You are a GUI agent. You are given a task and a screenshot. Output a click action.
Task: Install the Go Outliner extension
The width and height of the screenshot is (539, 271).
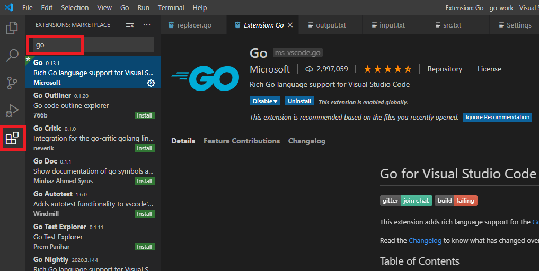tap(144, 115)
